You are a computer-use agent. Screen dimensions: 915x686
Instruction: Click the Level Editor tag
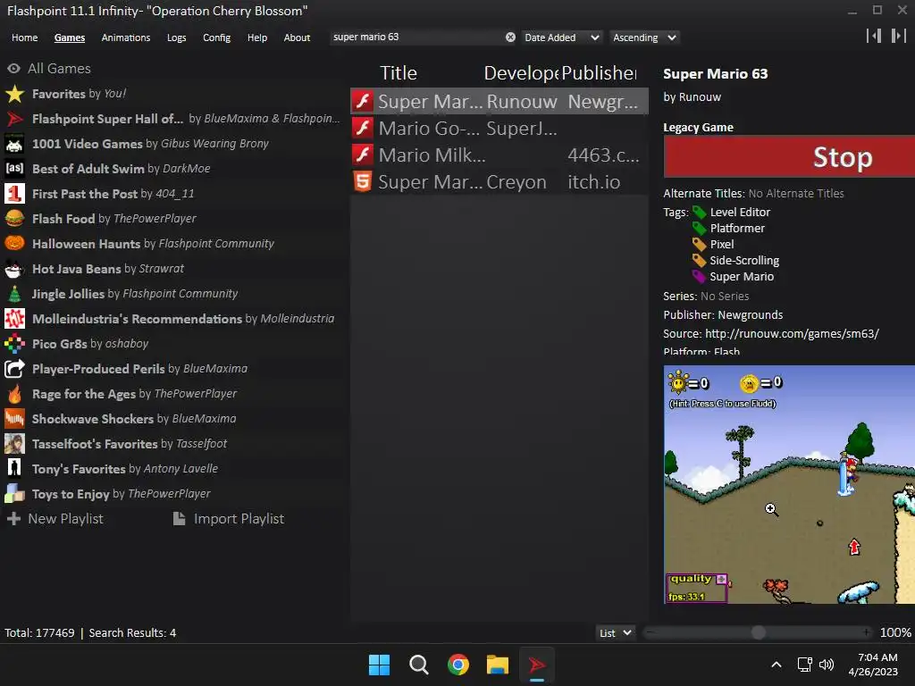[739, 213]
